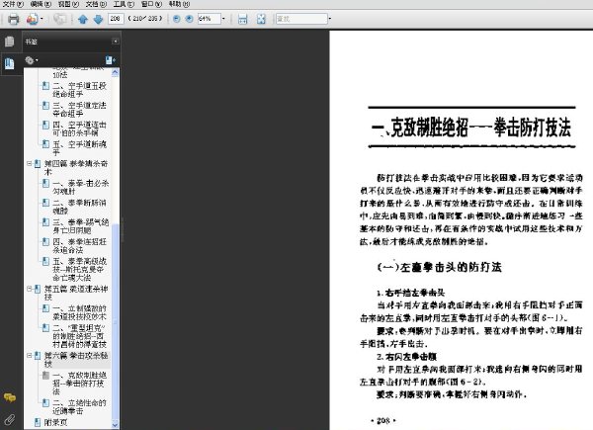This screenshot has height=430, width=593.
Task: Open the 文件 (File) menu
Action: 13,4
